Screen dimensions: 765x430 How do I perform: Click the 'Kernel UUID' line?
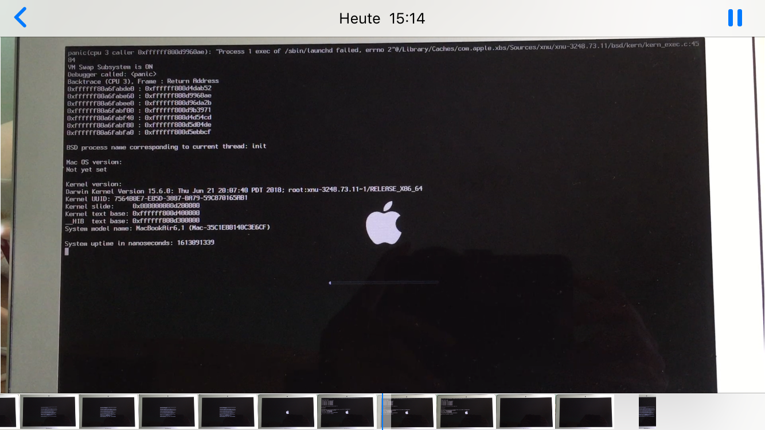tap(157, 198)
